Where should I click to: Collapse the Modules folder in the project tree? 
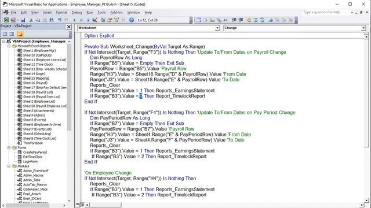pyautogui.click(x=9, y=166)
